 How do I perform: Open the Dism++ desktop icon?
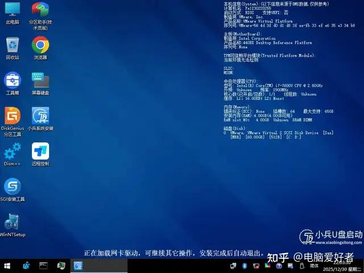pos(13,154)
